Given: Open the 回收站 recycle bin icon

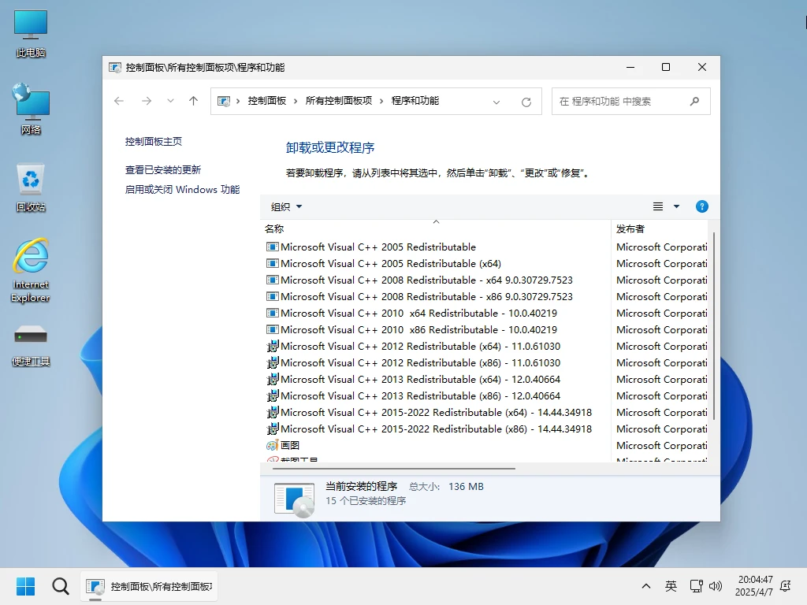Looking at the screenshot, I should (31, 187).
